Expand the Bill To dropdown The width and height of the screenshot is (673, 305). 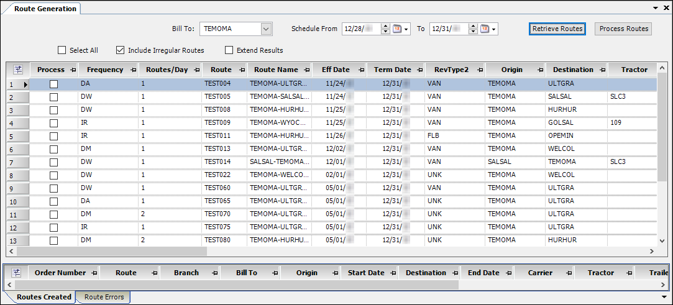point(267,29)
